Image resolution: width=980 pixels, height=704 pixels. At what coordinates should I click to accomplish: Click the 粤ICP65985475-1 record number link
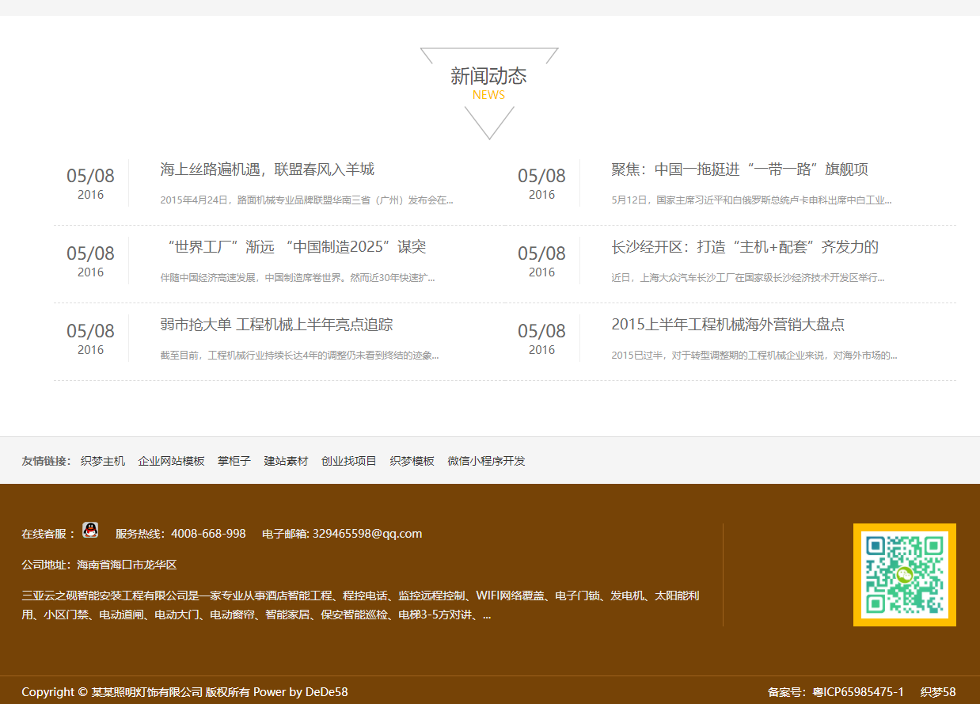(x=858, y=692)
